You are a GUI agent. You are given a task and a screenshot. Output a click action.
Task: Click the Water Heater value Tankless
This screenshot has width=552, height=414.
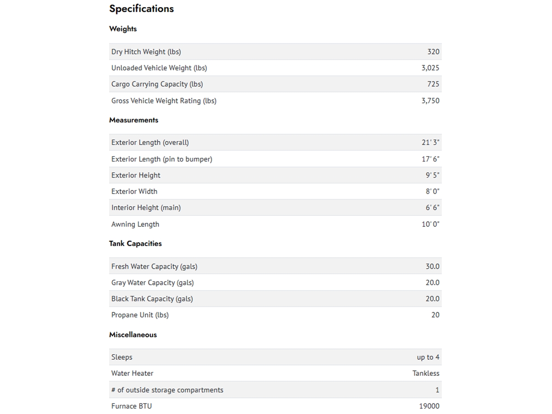coord(426,374)
